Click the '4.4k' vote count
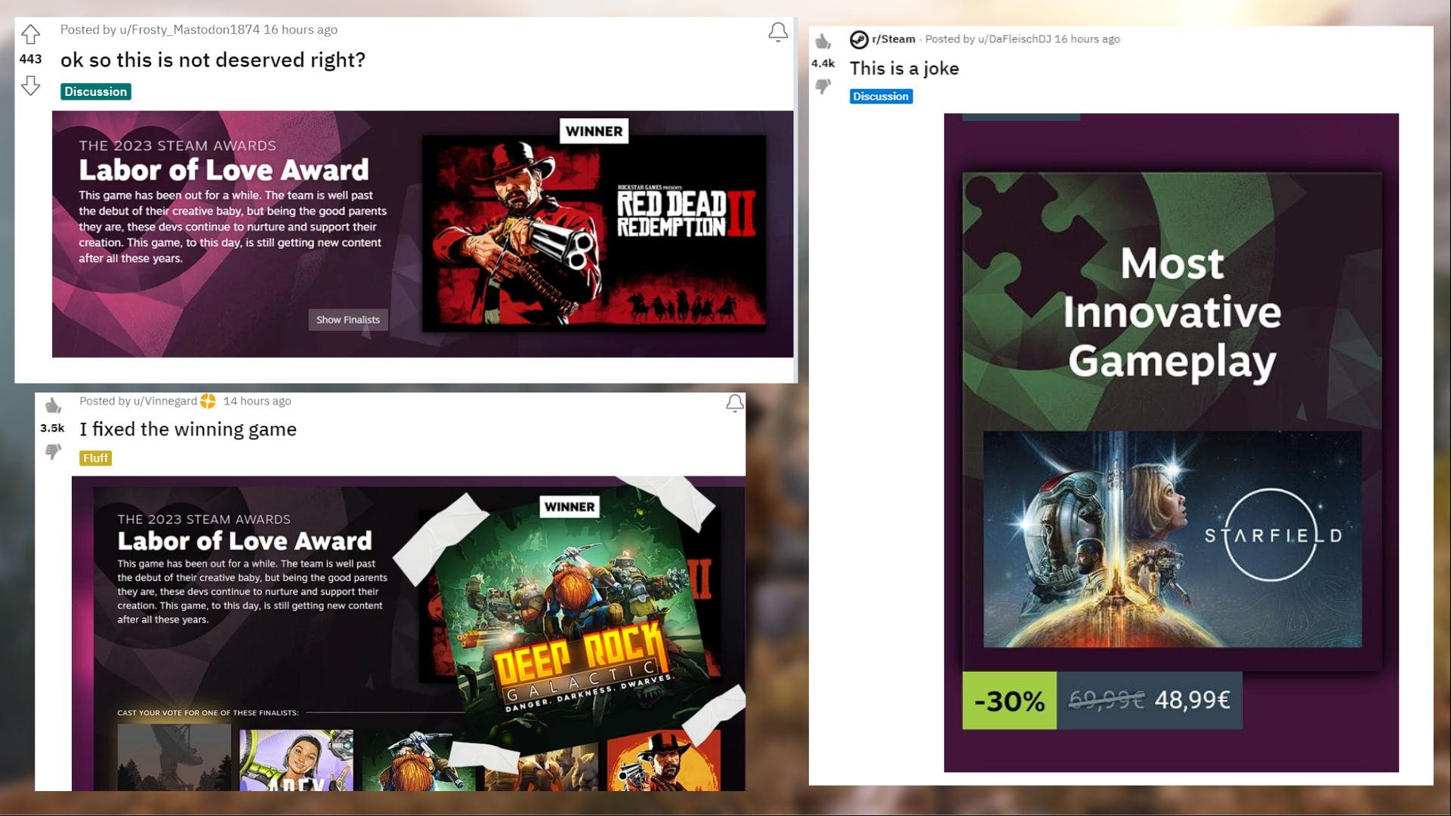The height and width of the screenshot is (816, 1451). click(823, 63)
